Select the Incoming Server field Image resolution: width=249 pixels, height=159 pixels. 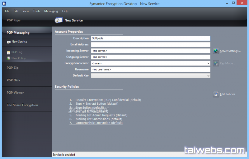(150, 51)
